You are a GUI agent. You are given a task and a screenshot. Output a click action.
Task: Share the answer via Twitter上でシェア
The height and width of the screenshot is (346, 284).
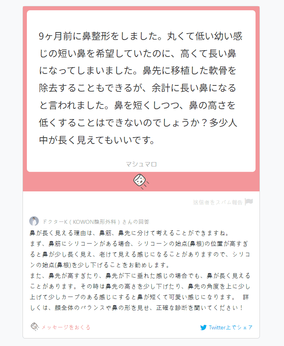coord(230,327)
